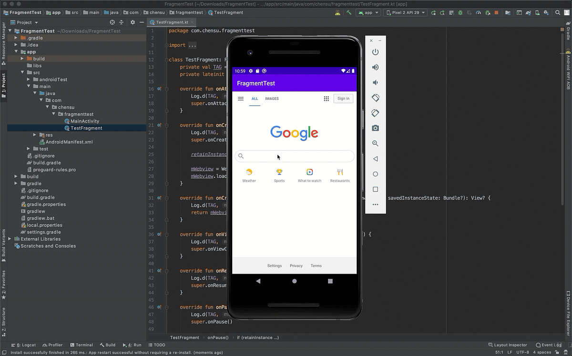Open the app run configuration dropdown

point(368,13)
